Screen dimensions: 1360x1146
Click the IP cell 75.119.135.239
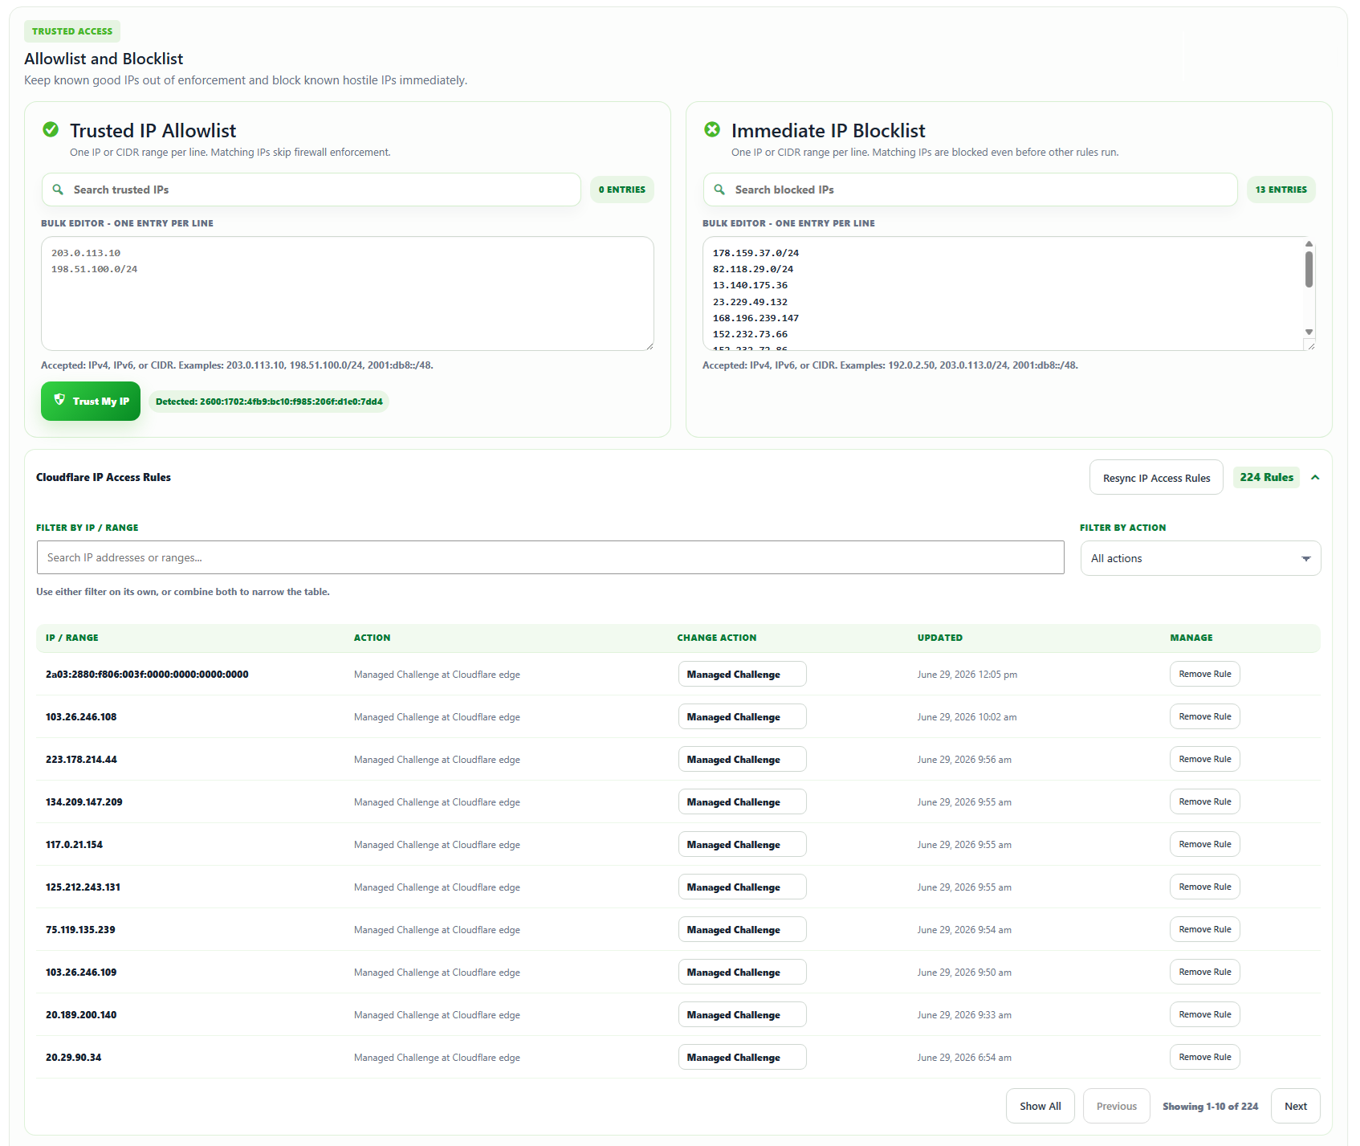80,929
